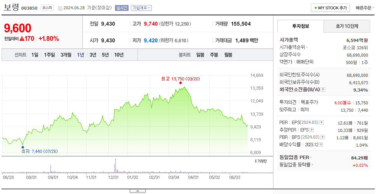The width and height of the screenshot is (376, 194).
Task: Select 3년 line chart period
Action: (93, 55)
